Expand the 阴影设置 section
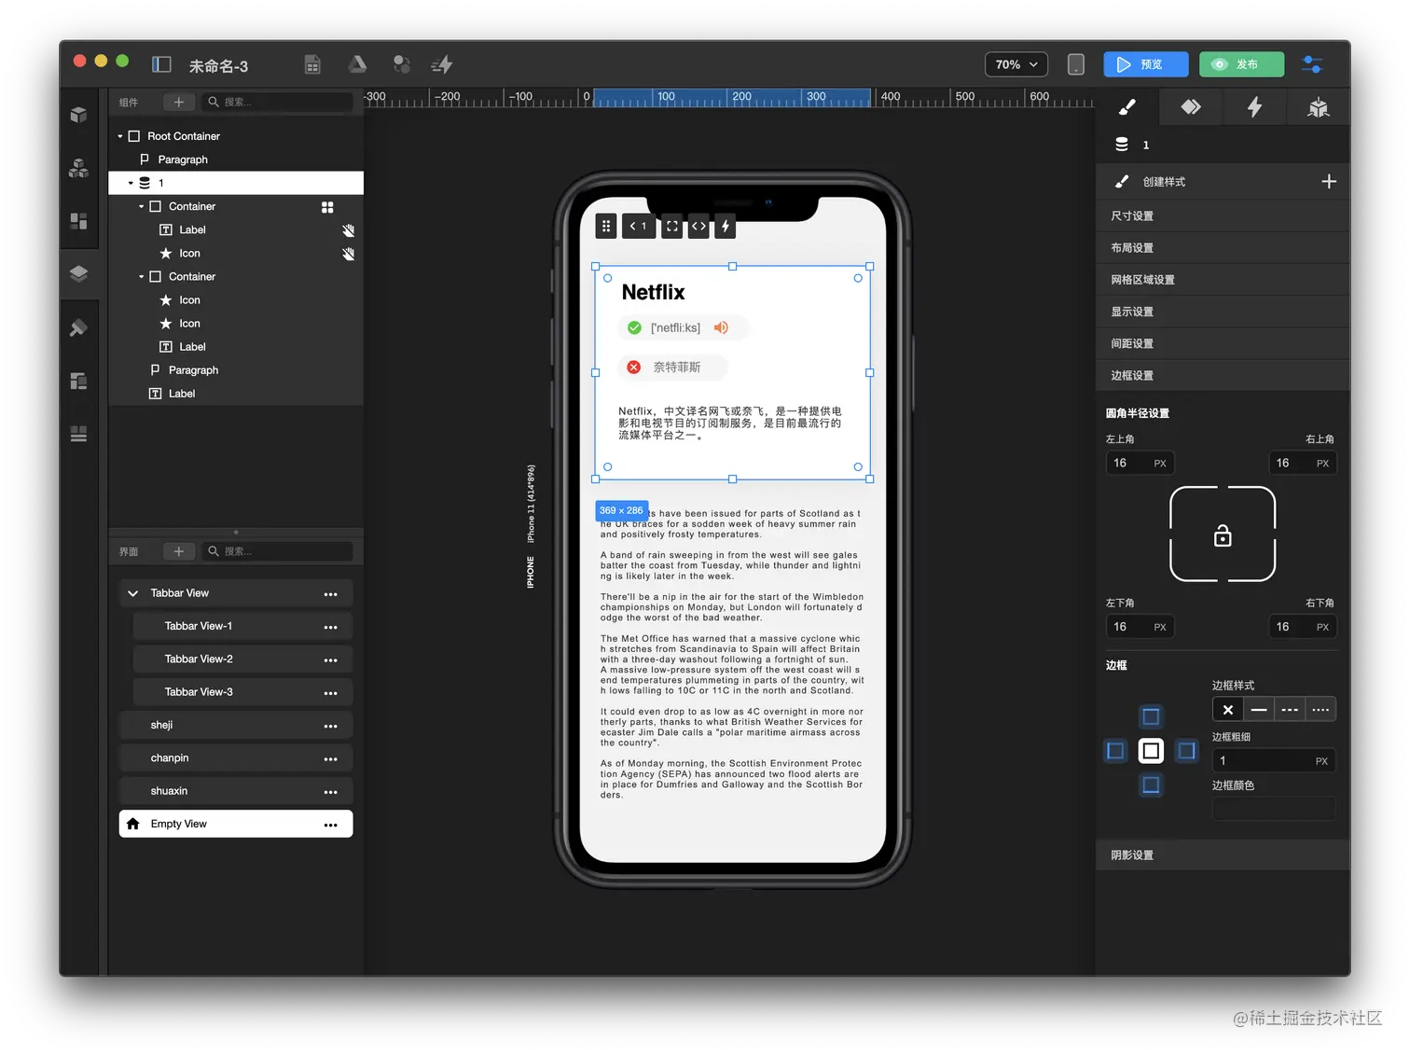 [1223, 855]
